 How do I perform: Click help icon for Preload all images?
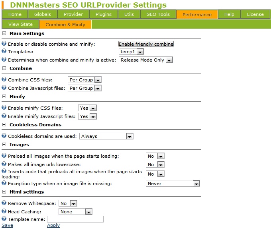point(4,155)
